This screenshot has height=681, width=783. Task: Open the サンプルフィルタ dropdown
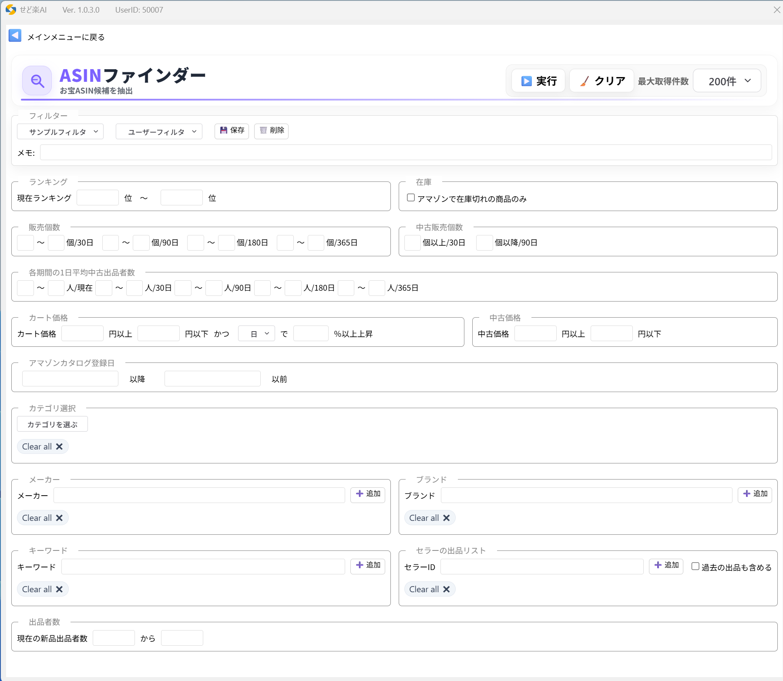pos(60,132)
